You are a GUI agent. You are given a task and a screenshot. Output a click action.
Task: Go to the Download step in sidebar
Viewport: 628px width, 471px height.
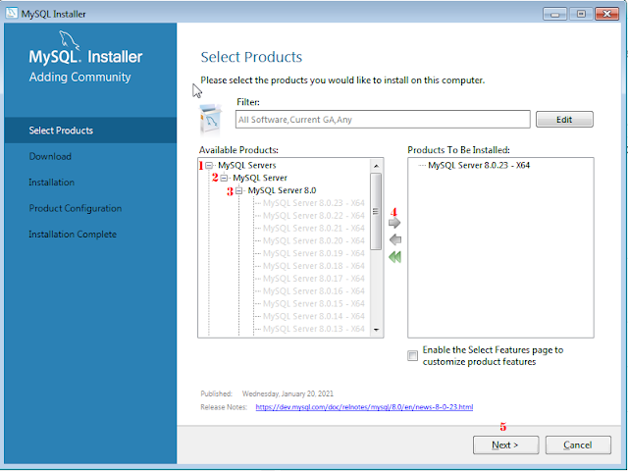[x=50, y=157]
